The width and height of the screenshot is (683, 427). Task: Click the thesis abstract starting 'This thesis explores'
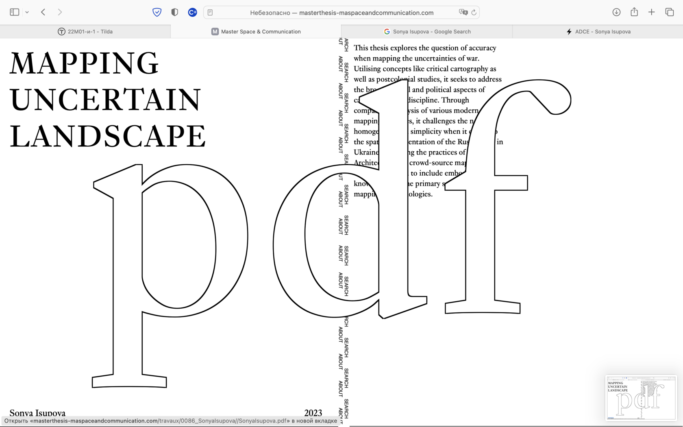[428, 121]
